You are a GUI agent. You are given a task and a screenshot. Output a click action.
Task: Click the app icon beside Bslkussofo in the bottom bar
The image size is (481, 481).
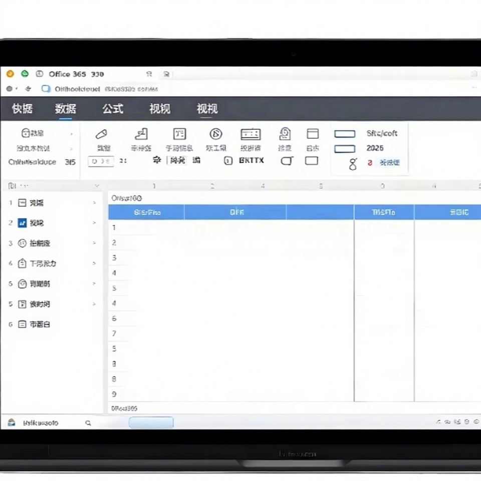coord(12,422)
